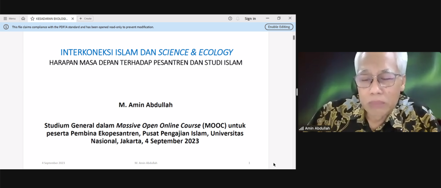This screenshot has height=188, width=441.
Task: Close the KESADARAN EKOLOGI tab
Action: point(73,18)
